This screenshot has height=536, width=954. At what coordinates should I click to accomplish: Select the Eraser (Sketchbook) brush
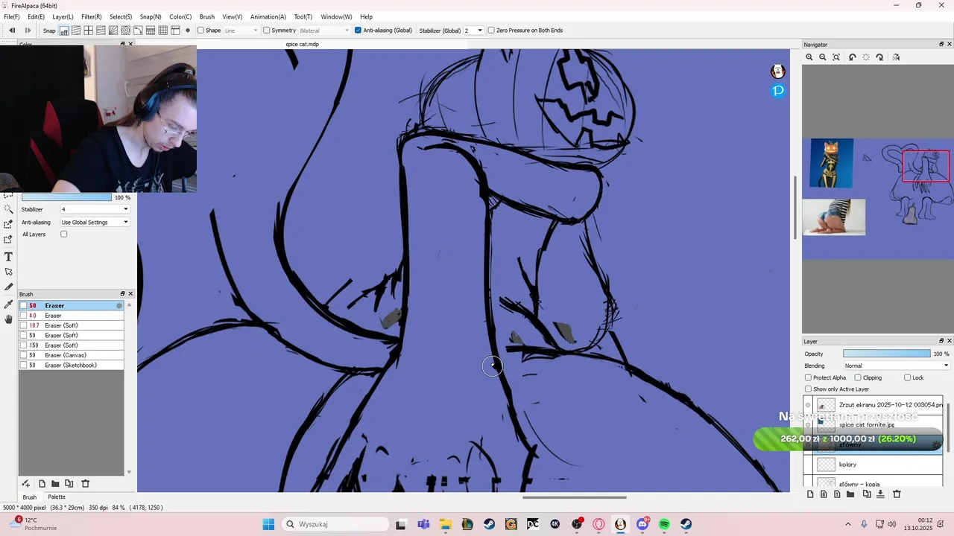pyautogui.click(x=72, y=366)
